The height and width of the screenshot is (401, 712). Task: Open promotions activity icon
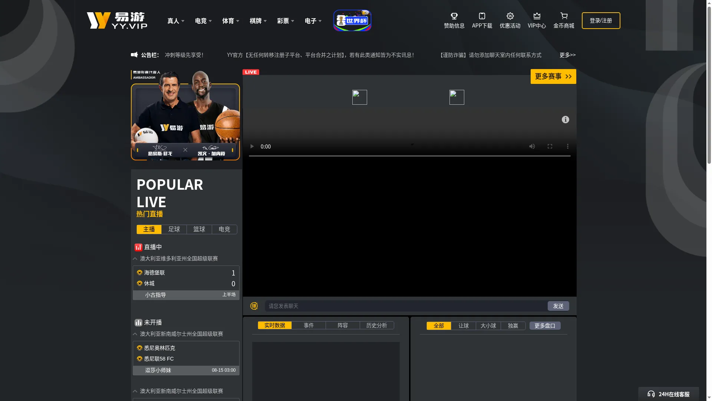coord(510,16)
